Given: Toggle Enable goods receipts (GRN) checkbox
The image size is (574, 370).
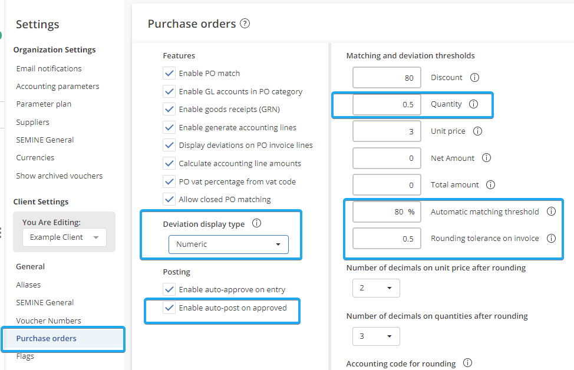Looking at the screenshot, I should point(169,109).
